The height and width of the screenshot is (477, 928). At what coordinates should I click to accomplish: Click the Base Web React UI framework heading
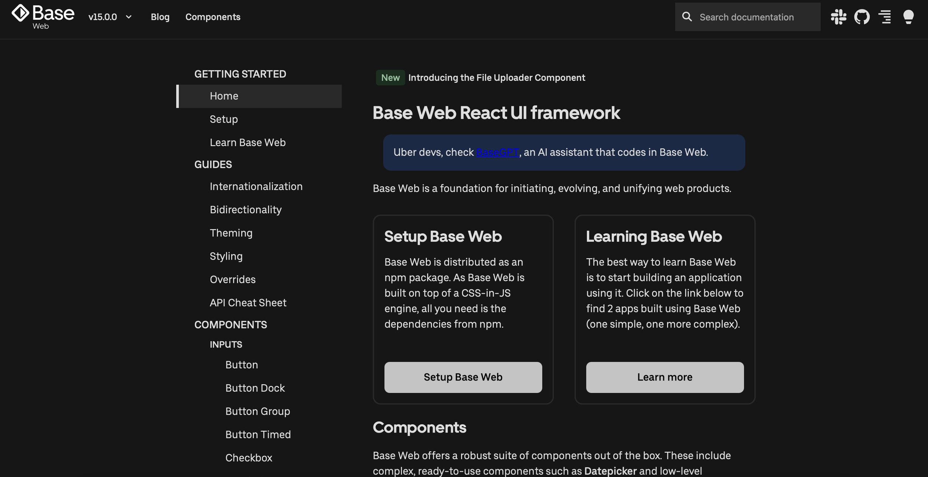(x=496, y=113)
